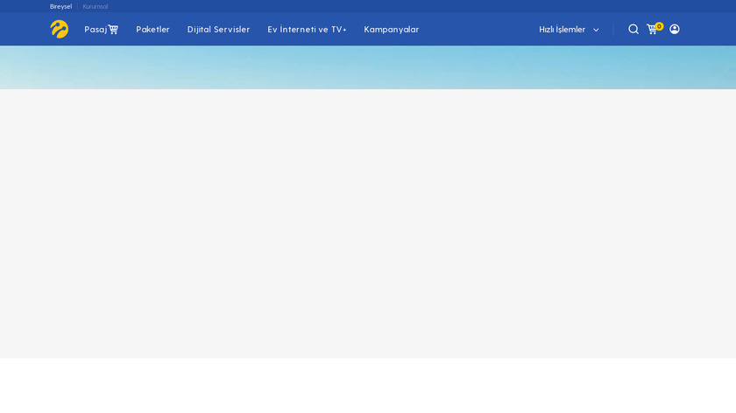This screenshot has height=413, width=736.
Task: Open the user account icon
Action: click(x=675, y=29)
